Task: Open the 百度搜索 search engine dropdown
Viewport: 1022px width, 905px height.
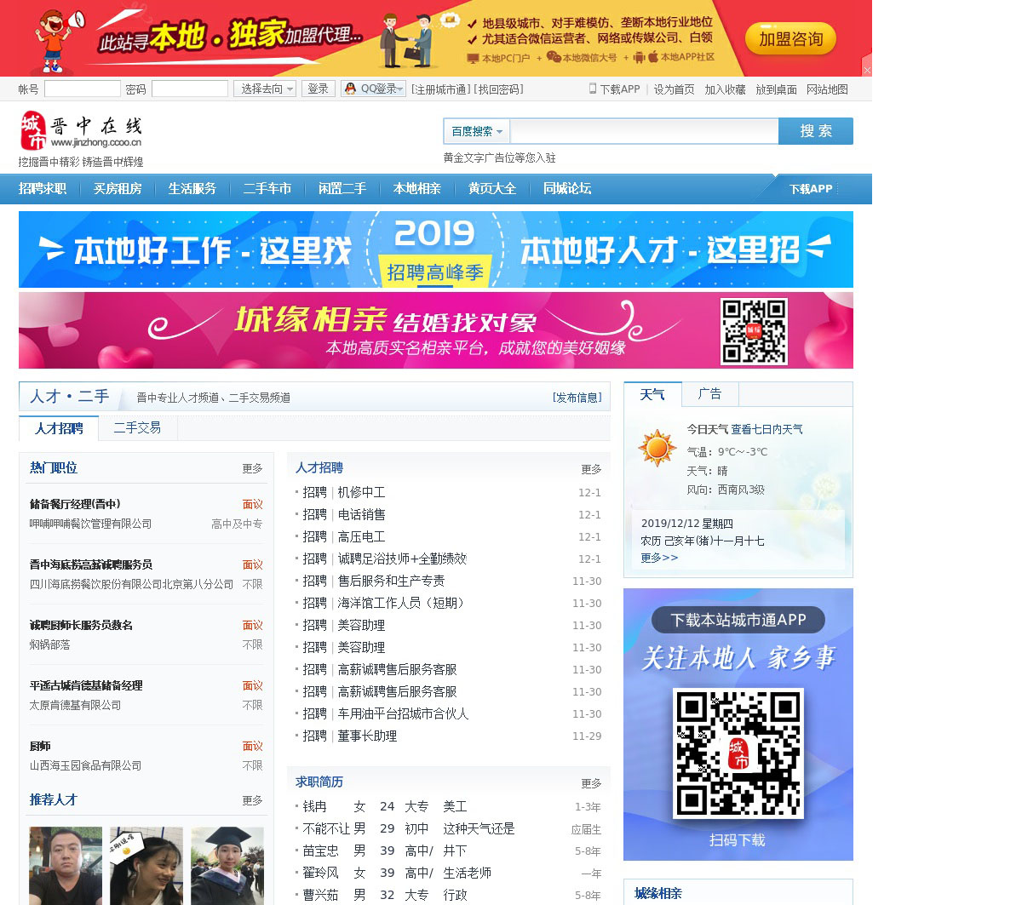Action: [x=476, y=131]
